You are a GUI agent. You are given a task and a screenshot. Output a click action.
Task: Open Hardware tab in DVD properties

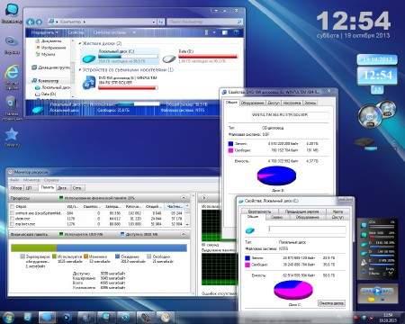(x=253, y=103)
